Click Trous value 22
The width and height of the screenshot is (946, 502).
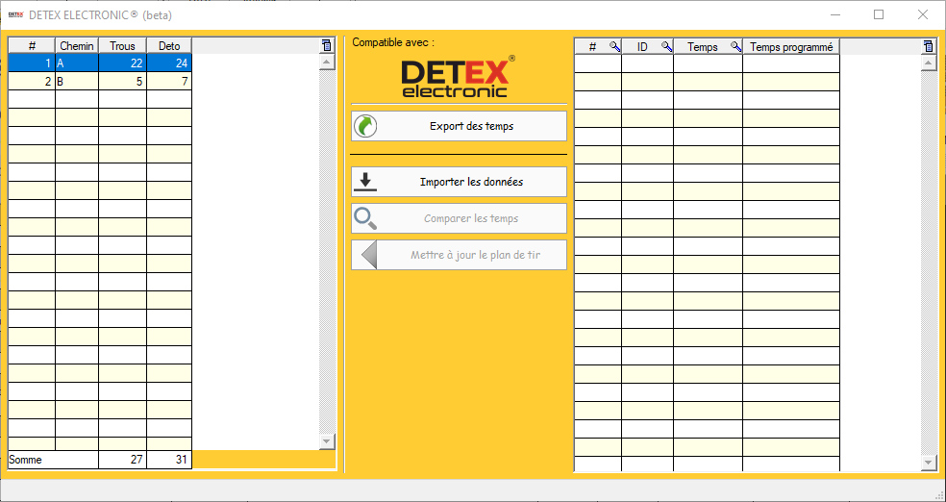[x=122, y=63]
